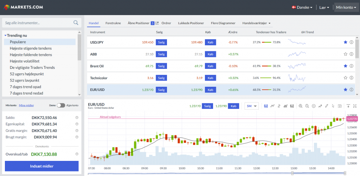
Task: Take a chart snapshot with camera icon
Action: pos(340,106)
